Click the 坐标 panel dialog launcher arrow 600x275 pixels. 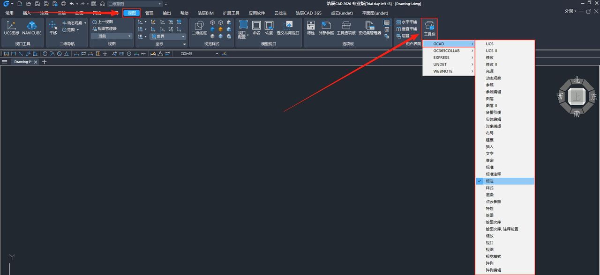pos(184,44)
